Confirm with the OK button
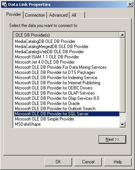The height and width of the screenshot is (170, 135). (58, 162)
